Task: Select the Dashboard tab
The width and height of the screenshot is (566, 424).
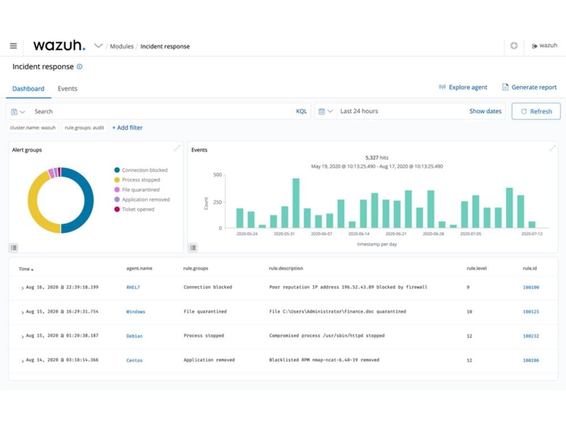Action: (28, 89)
